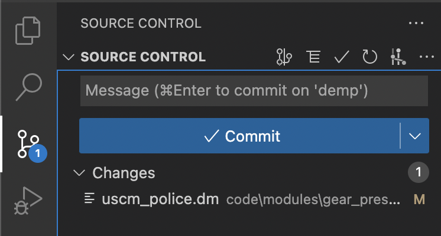Open Views and More Actions ellipsis at panel top
Screen dimensions: 441x236
click(416, 23)
